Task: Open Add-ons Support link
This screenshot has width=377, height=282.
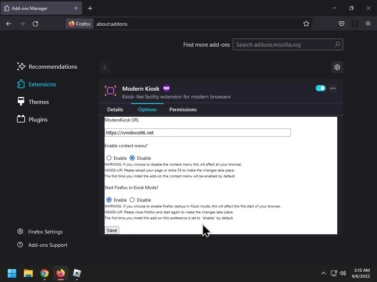Action: 42,245
